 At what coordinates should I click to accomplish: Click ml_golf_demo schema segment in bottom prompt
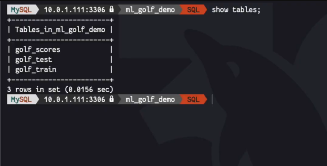pyautogui.click(x=150, y=99)
